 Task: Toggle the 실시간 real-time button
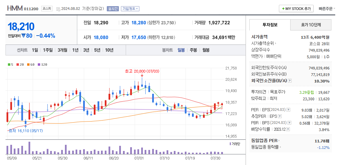(x=113, y=9)
